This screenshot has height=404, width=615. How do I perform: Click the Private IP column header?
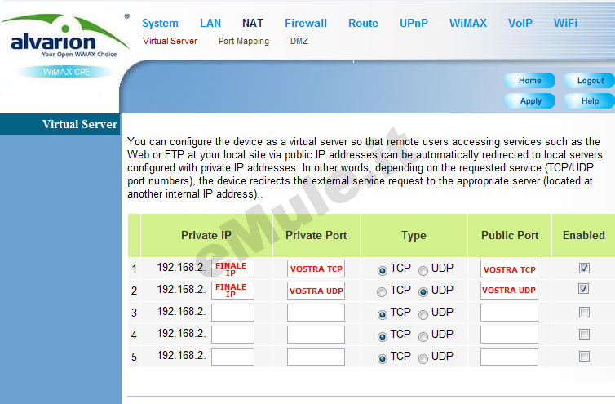pyautogui.click(x=206, y=235)
